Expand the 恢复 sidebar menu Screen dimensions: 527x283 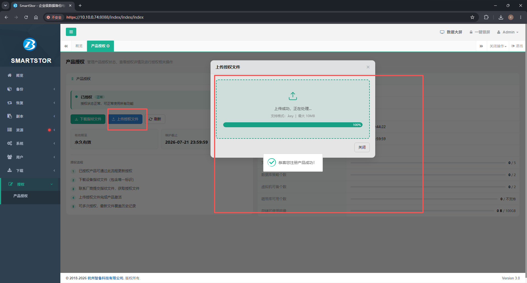pyautogui.click(x=30, y=103)
